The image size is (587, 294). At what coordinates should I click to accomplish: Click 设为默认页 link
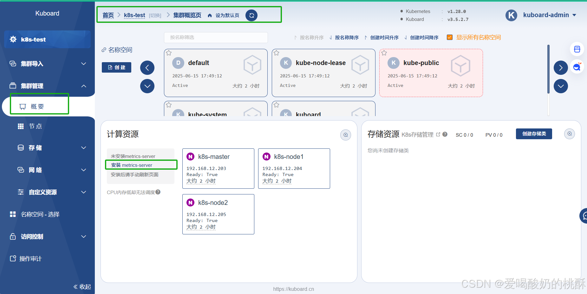pyautogui.click(x=227, y=16)
